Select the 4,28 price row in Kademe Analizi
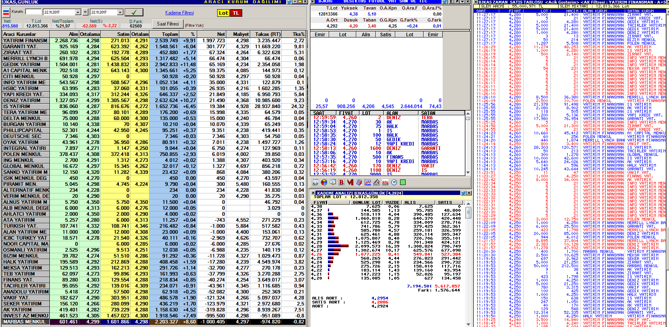This screenshot has width=669, height=327. [x=386, y=246]
